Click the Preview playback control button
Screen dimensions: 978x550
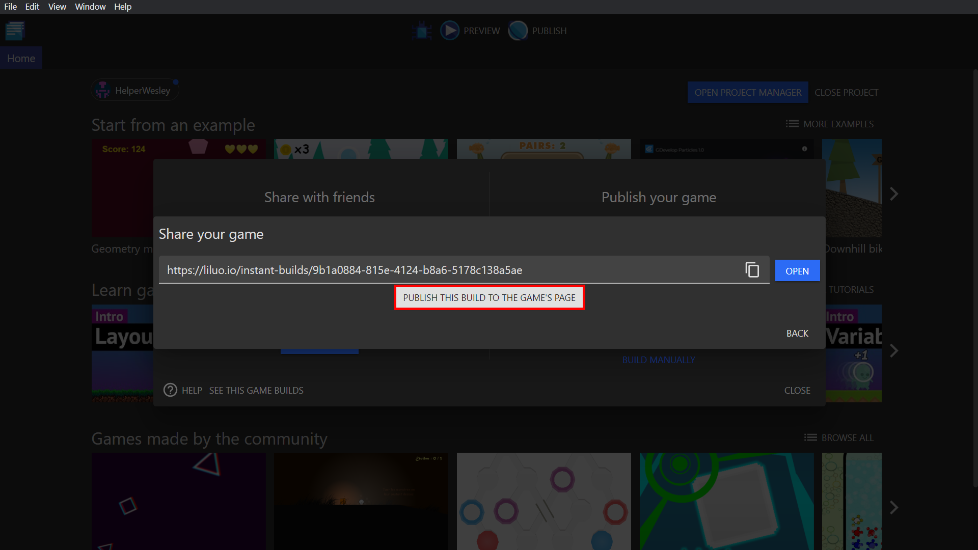pos(450,31)
